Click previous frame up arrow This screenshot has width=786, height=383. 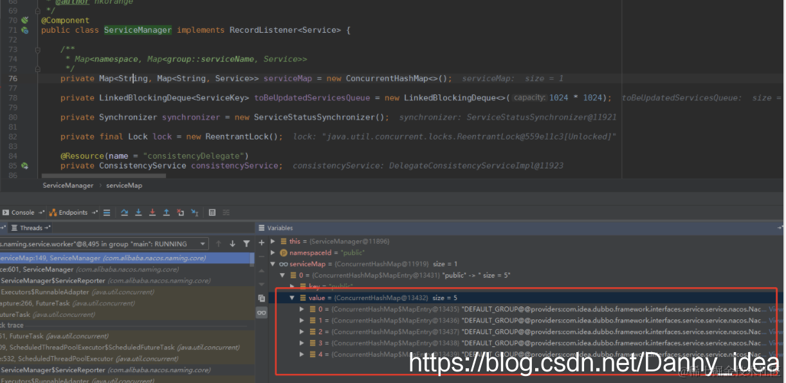coord(219,244)
